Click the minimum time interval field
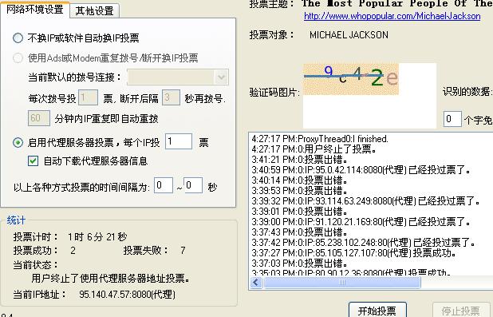The image size is (493, 317). [x=164, y=185]
